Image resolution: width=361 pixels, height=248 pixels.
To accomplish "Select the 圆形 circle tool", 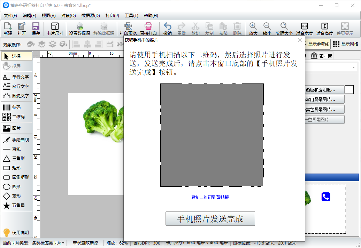I will pyautogui.click(x=17, y=187).
